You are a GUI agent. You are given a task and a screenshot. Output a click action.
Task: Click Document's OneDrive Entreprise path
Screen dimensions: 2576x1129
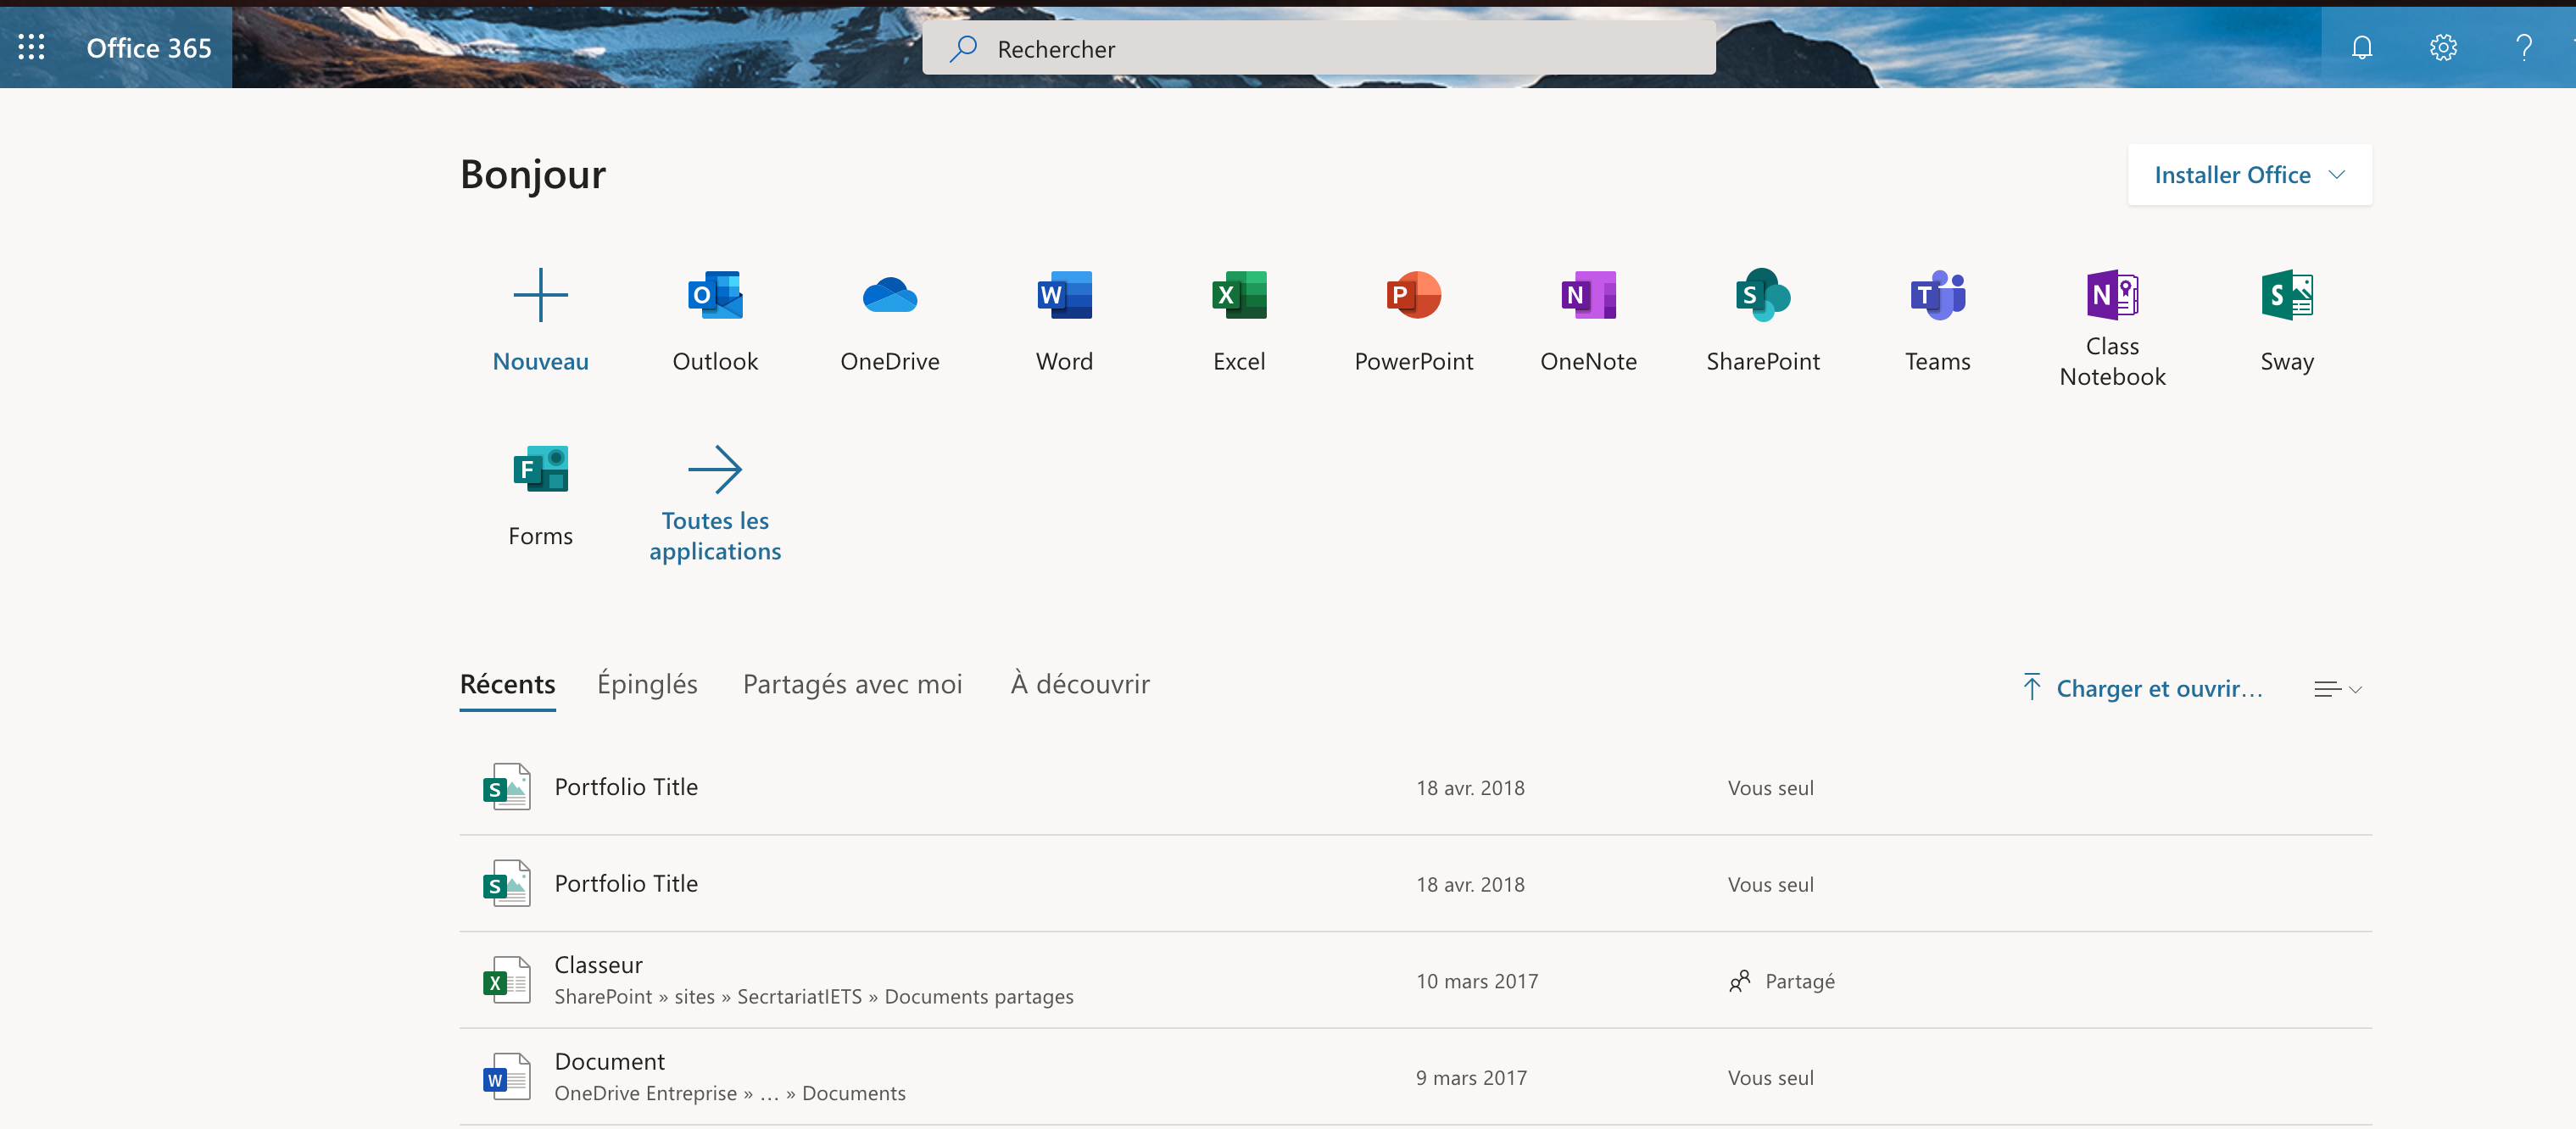pos(730,1094)
